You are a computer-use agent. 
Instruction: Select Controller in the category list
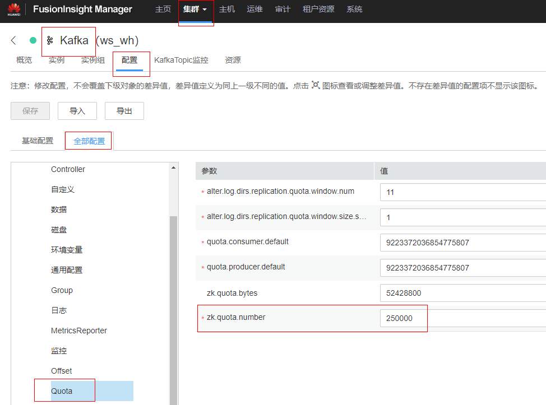pyautogui.click(x=68, y=169)
